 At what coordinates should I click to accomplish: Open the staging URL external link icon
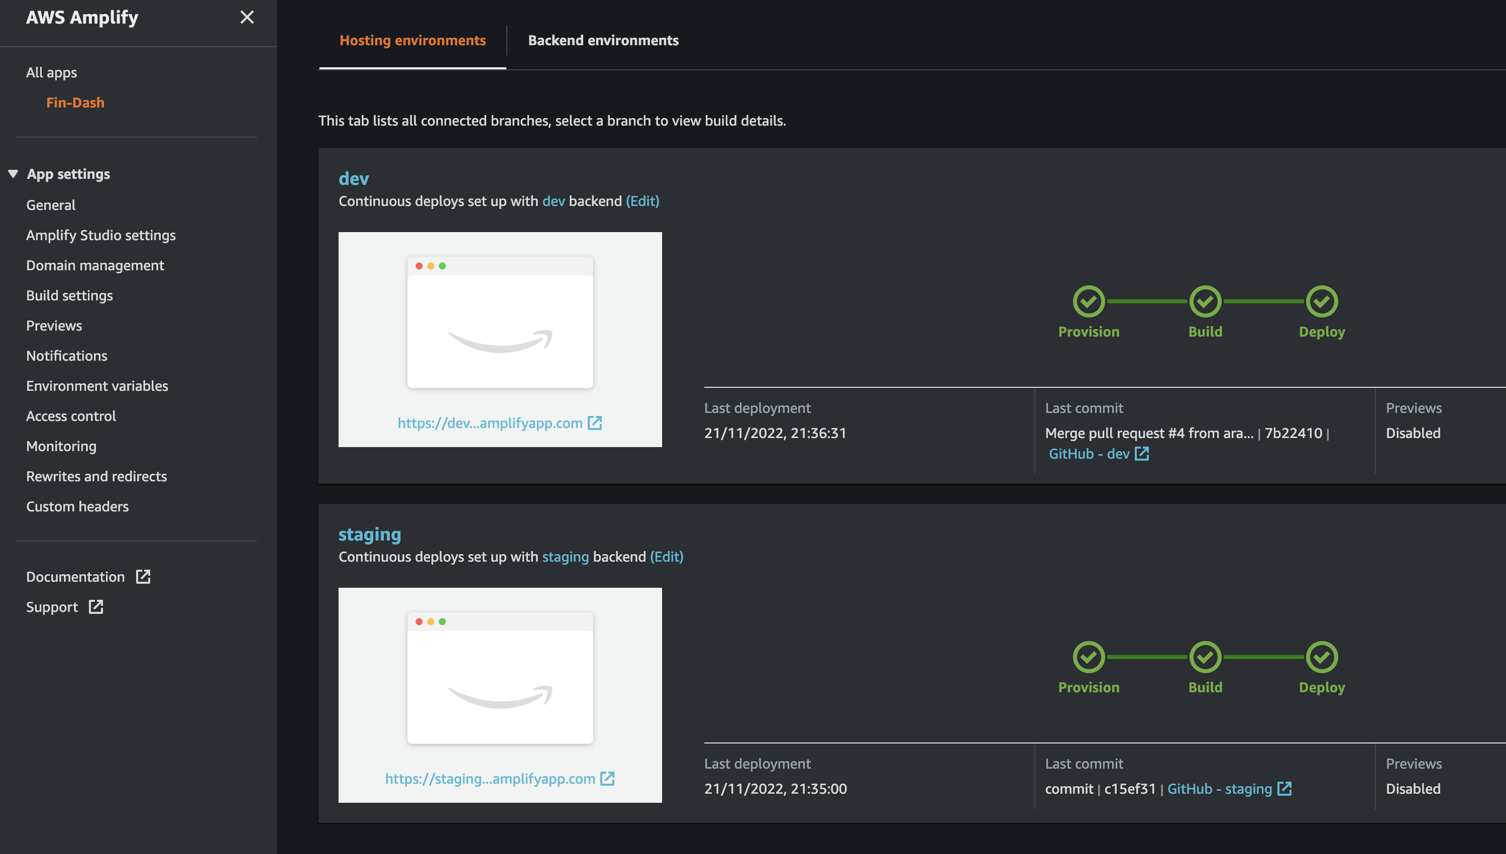pos(608,778)
